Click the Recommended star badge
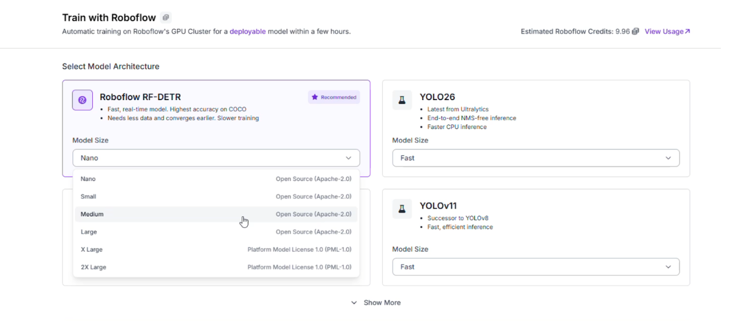 pyautogui.click(x=334, y=97)
